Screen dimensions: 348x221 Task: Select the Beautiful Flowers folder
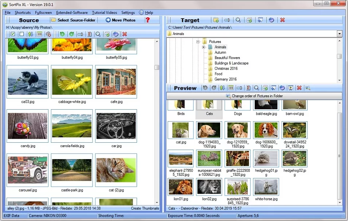[227, 58]
